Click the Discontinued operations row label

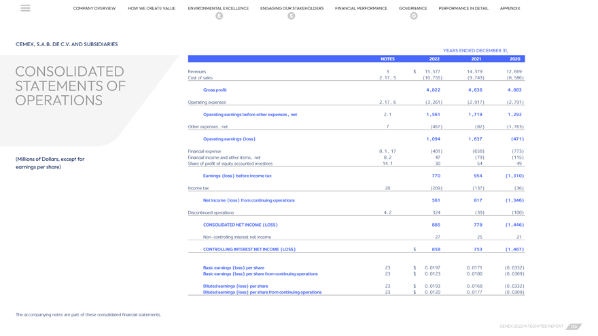pos(211,212)
